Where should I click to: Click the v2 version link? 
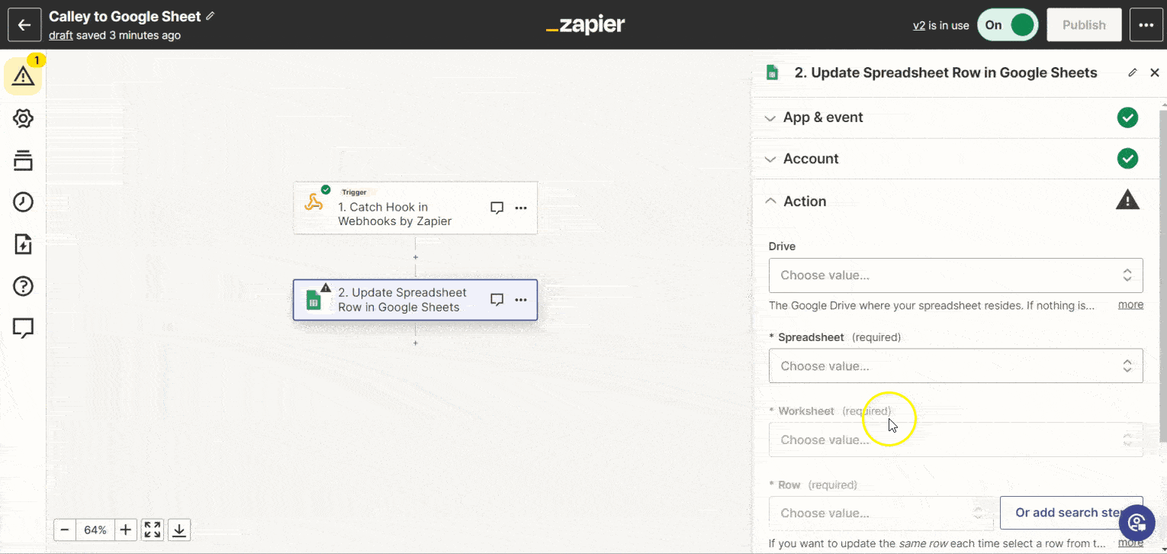[919, 25]
